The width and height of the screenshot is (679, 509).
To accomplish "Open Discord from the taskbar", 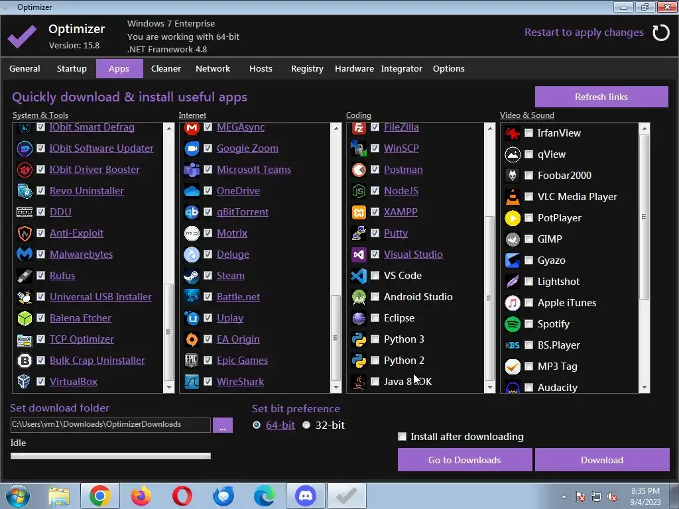I will [x=305, y=496].
